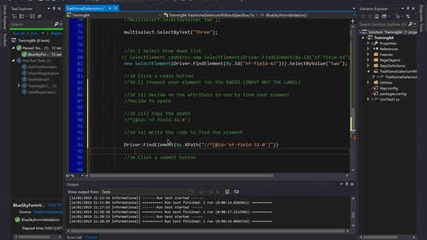
Task: Click the Properties wrench icon
Action: click(x=376, y=43)
